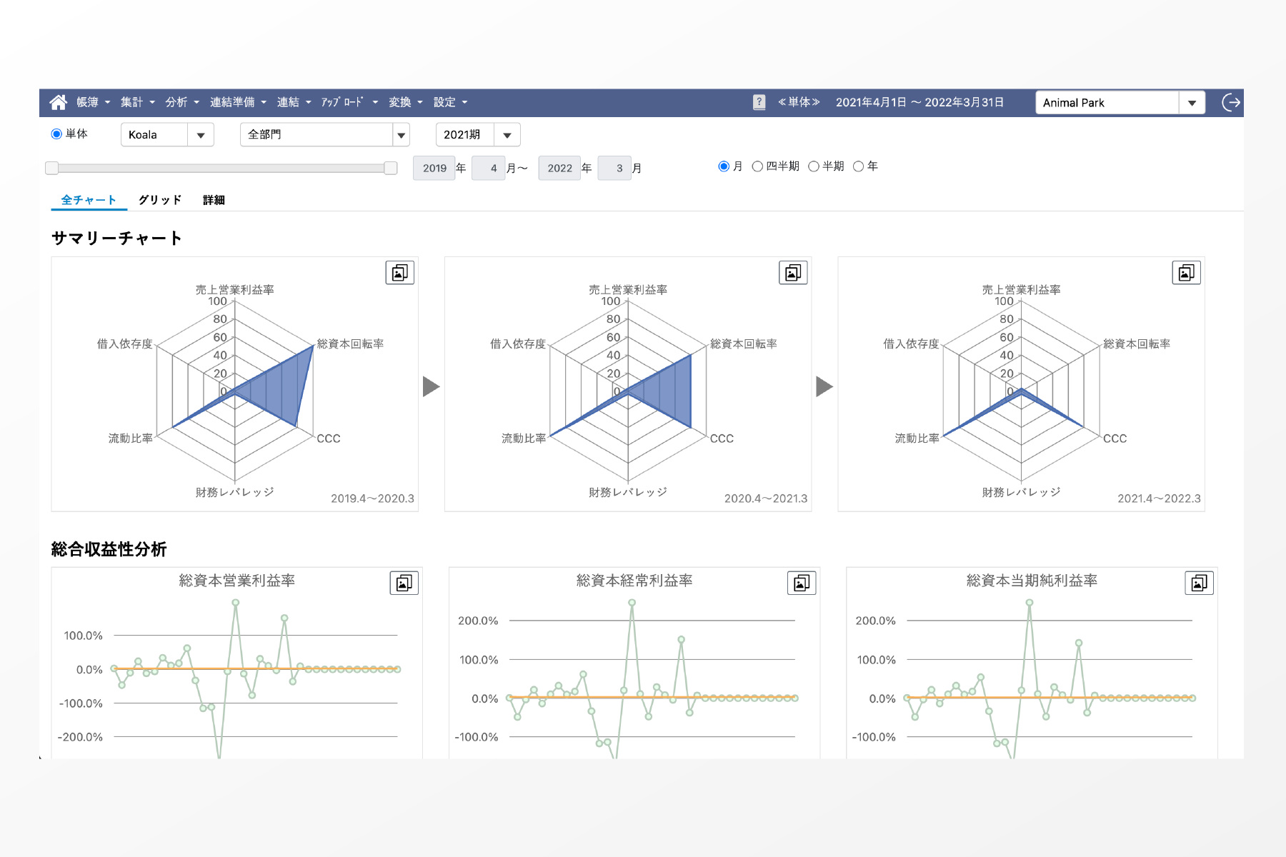This screenshot has width=1286, height=857.
Task: Choose the 年 radio button
Action: coord(859,166)
